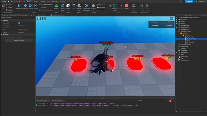207x116 pixels.
Task: Clear output with the red trash icon
Action: coord(170,101)
